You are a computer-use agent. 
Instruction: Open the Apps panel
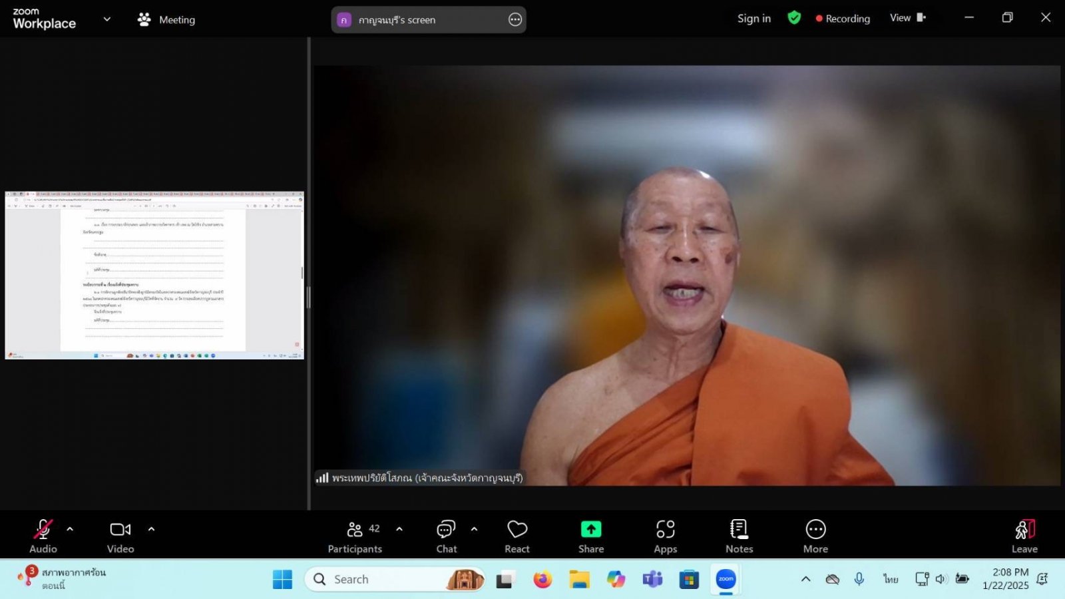[x=666, y=536]
